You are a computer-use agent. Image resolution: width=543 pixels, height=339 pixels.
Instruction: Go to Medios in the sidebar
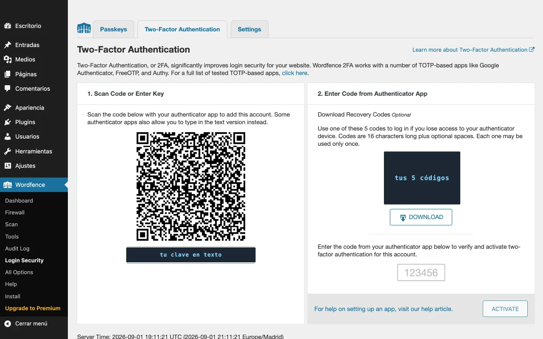[x=34, y=59]
